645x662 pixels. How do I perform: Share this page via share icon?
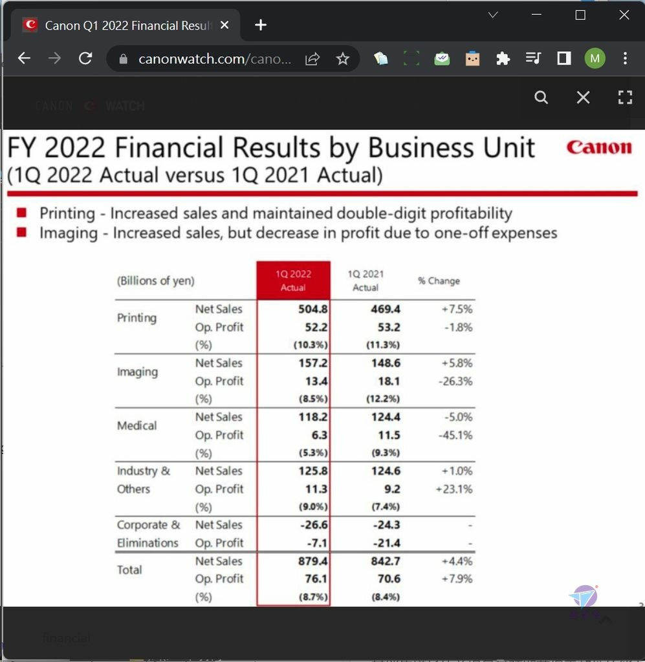tap(312, 59)
